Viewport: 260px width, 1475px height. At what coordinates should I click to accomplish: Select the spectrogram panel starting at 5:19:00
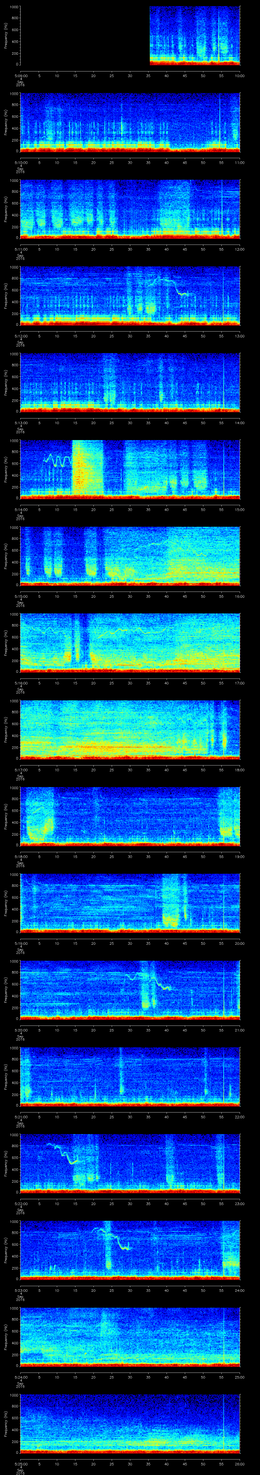click(130, 903)
